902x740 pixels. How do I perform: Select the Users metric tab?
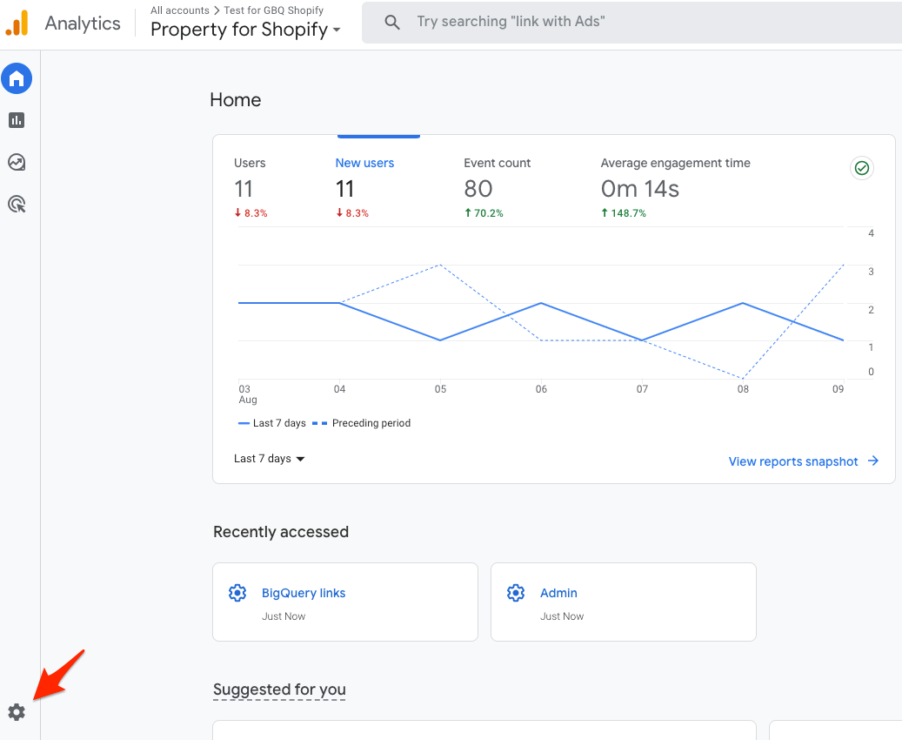[x=251, y=187]
